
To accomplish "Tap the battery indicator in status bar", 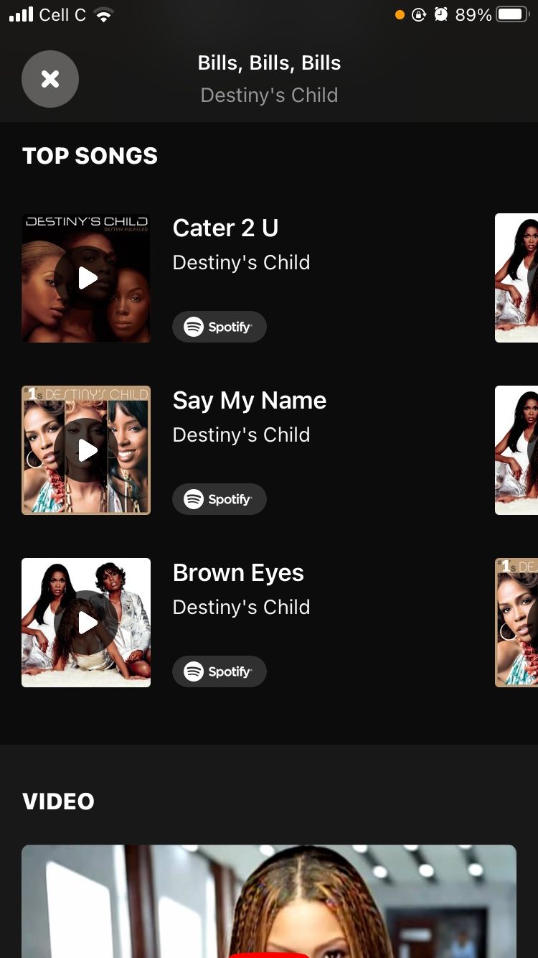I will coord(511,13).
